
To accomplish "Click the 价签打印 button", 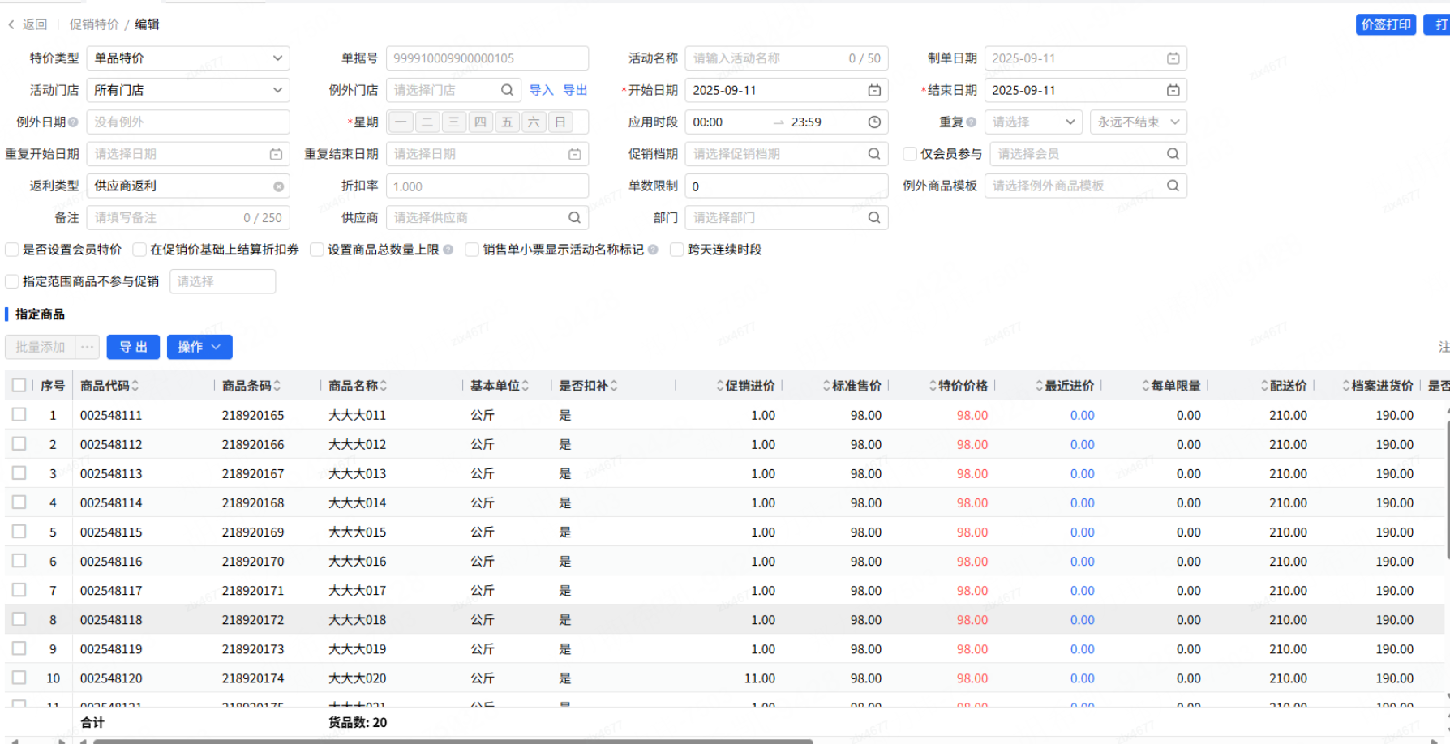I will point(1385,24).
